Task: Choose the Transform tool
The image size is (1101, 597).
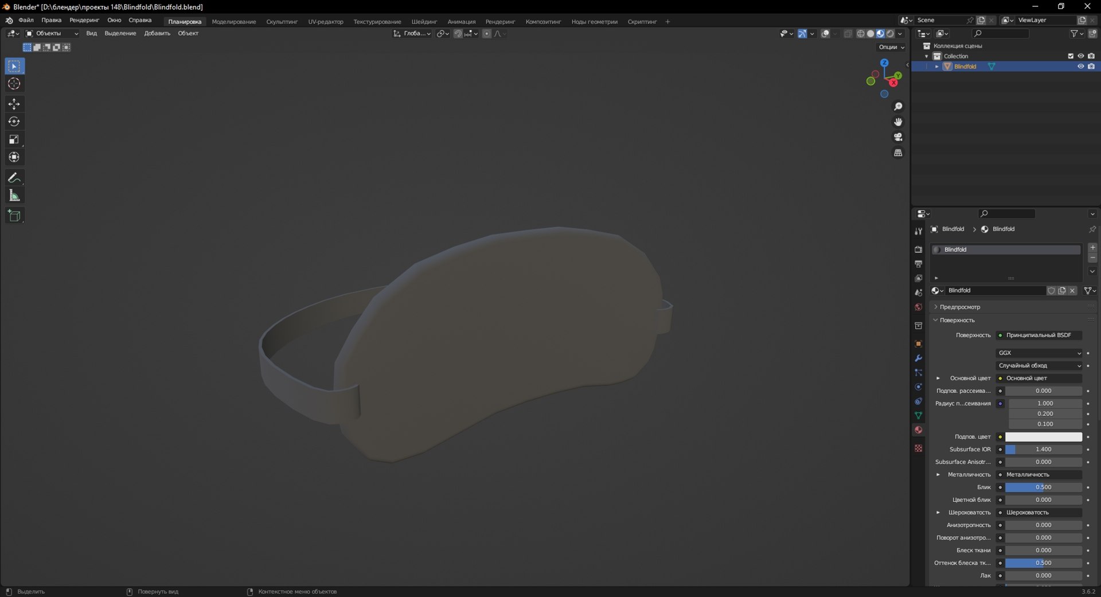Action: (x=14, y=157)
